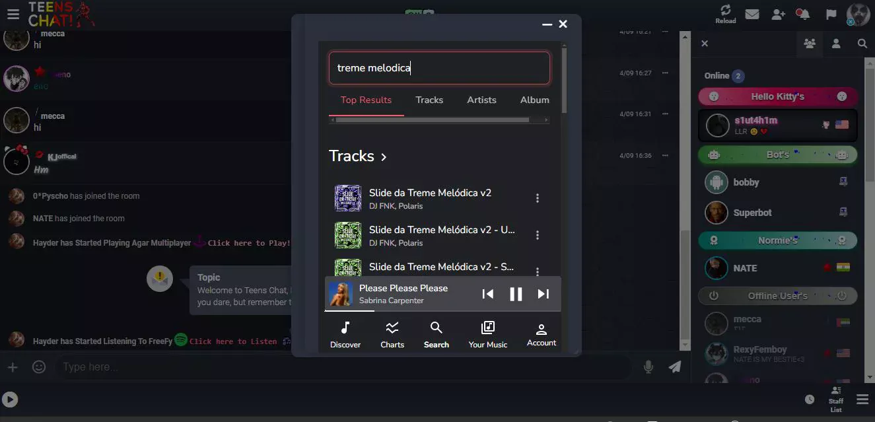The width and height of the screenshot is (875, 422).
Task: Open the bottom right hamburger menu
Action: coord(862,399)
